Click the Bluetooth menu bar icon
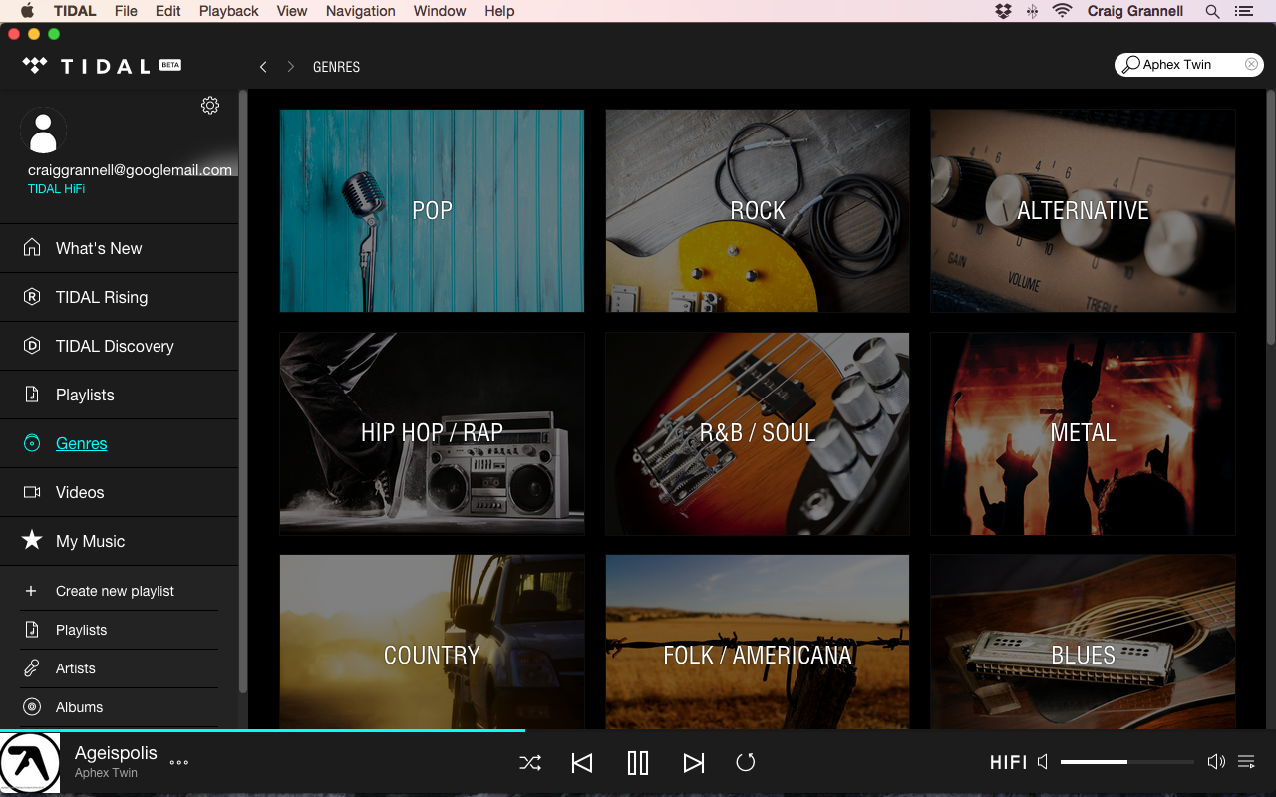The width and height of the screenshot is (1276, 797). click(x=1032, y=11)
